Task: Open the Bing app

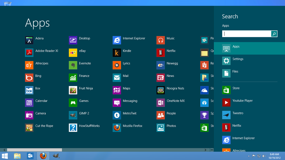Action: [x=29, y=78]
